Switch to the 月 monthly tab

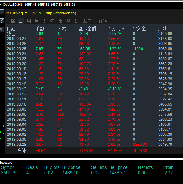click(37, 21)
